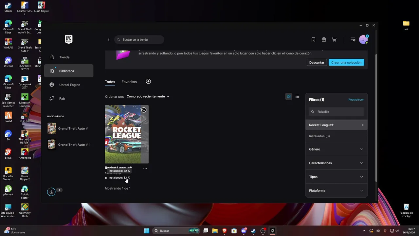Select the FiveM desktop shortcut
The image size is (419, 236).
tap(8, 117)
